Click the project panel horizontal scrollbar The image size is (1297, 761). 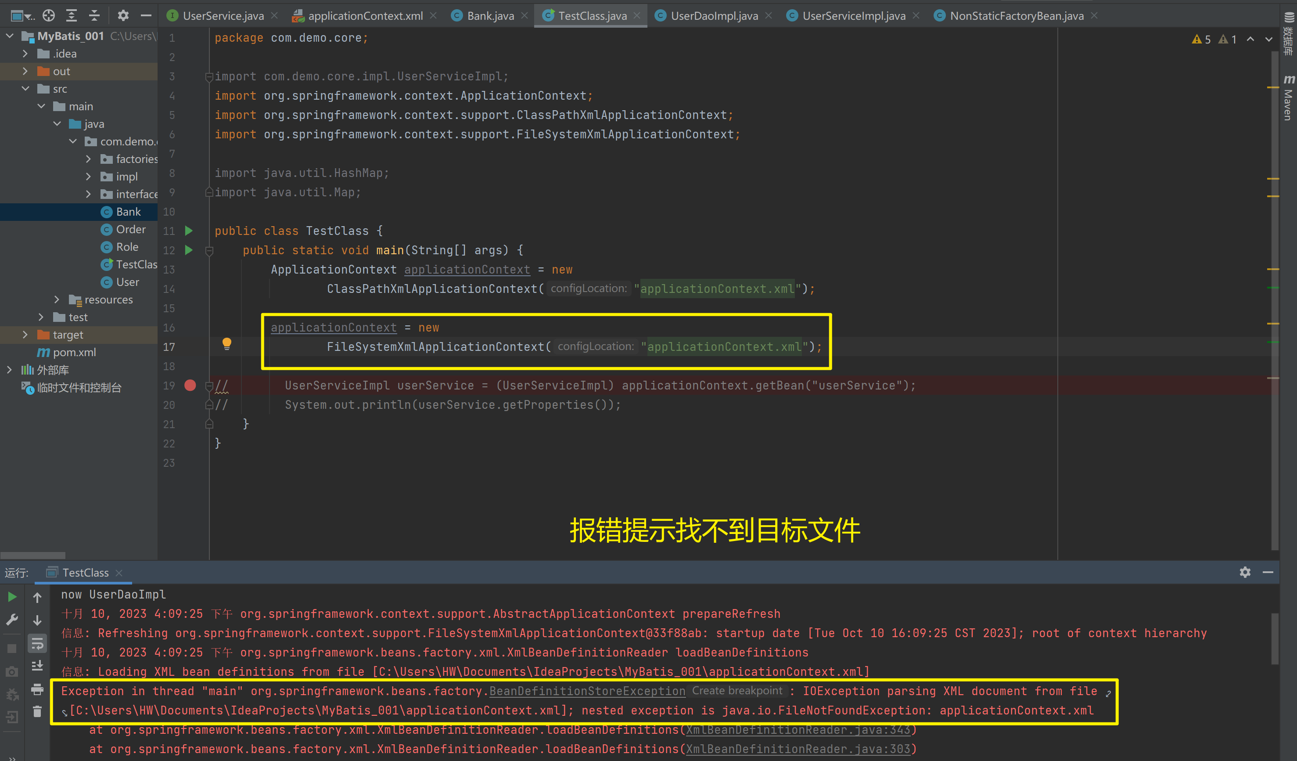coord(33,555)
